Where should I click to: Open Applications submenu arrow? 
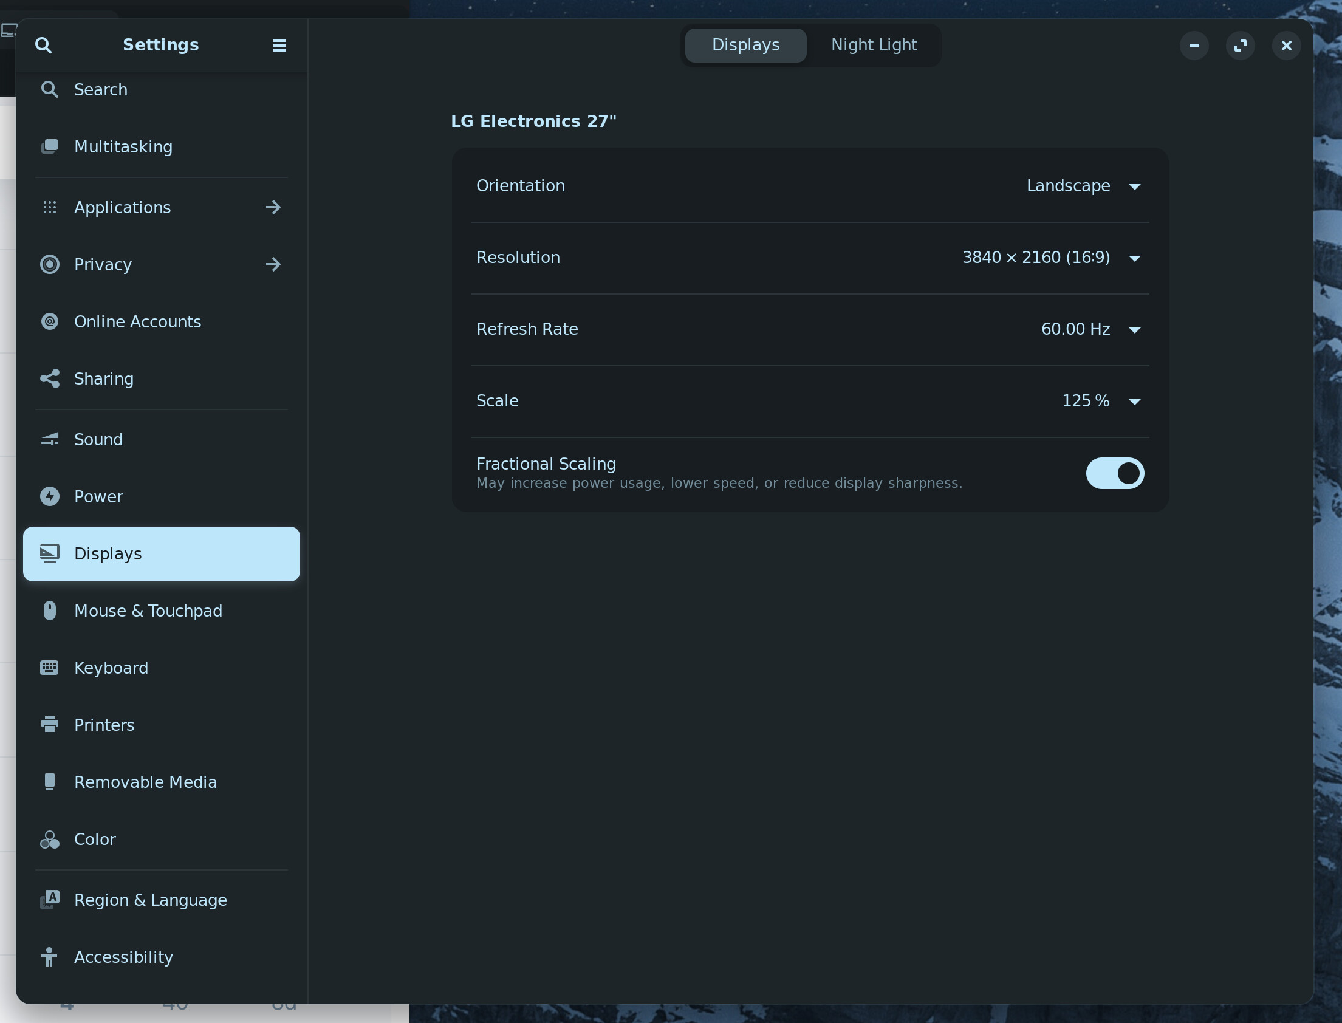(273, 208)
